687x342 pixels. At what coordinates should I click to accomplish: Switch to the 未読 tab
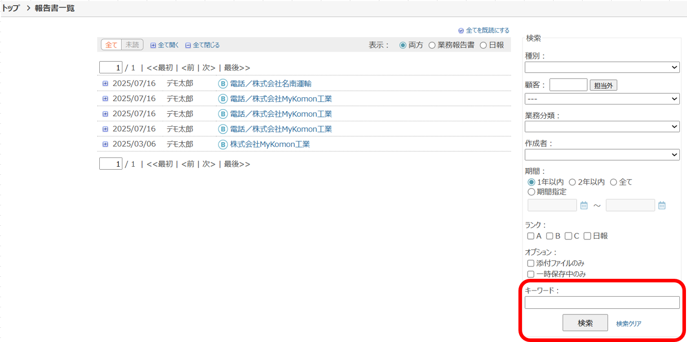[x=132, y=45]
